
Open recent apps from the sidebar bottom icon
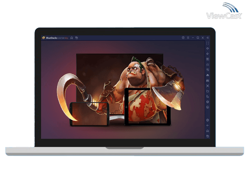coord(208,136)
